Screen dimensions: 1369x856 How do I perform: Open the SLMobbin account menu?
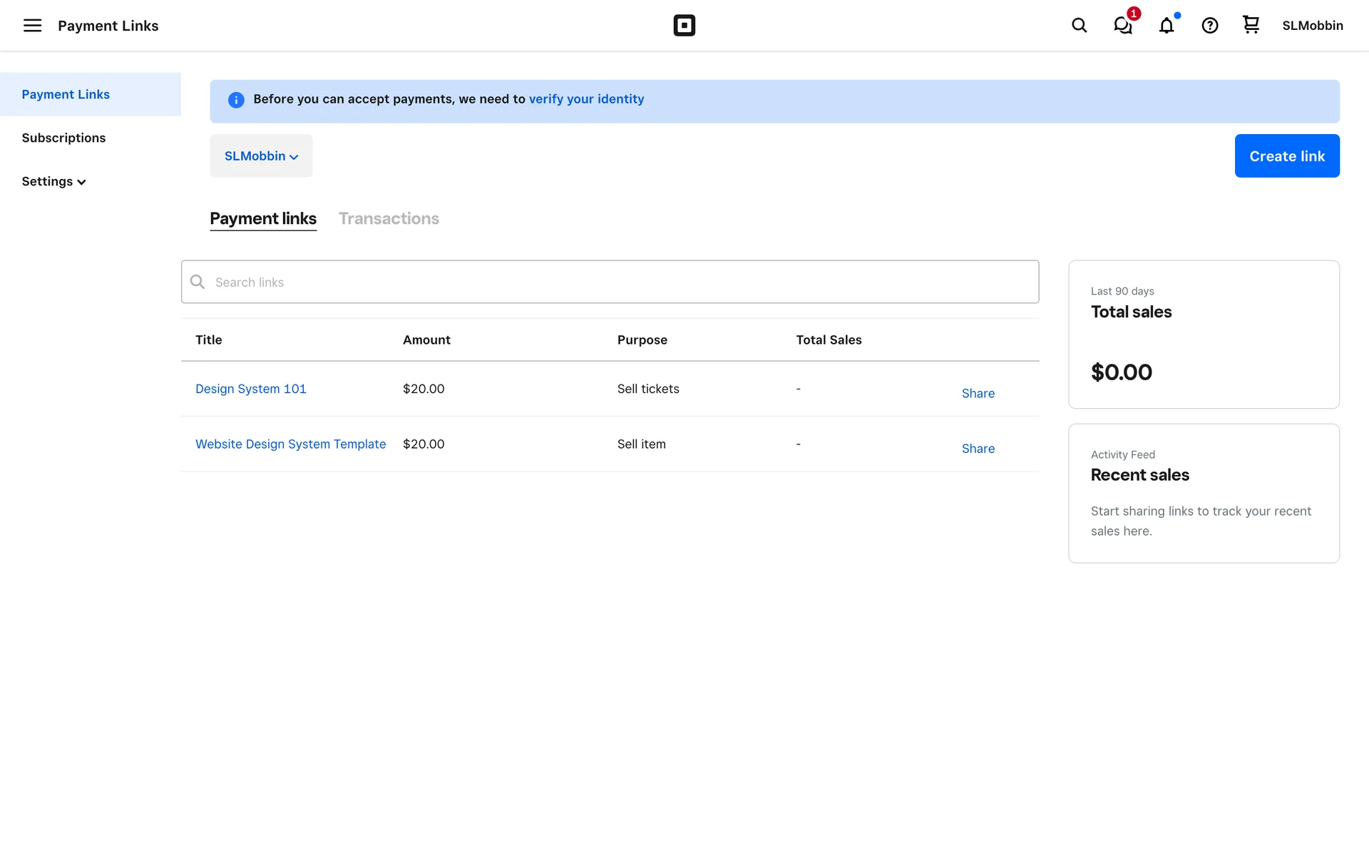(1312, 26)
